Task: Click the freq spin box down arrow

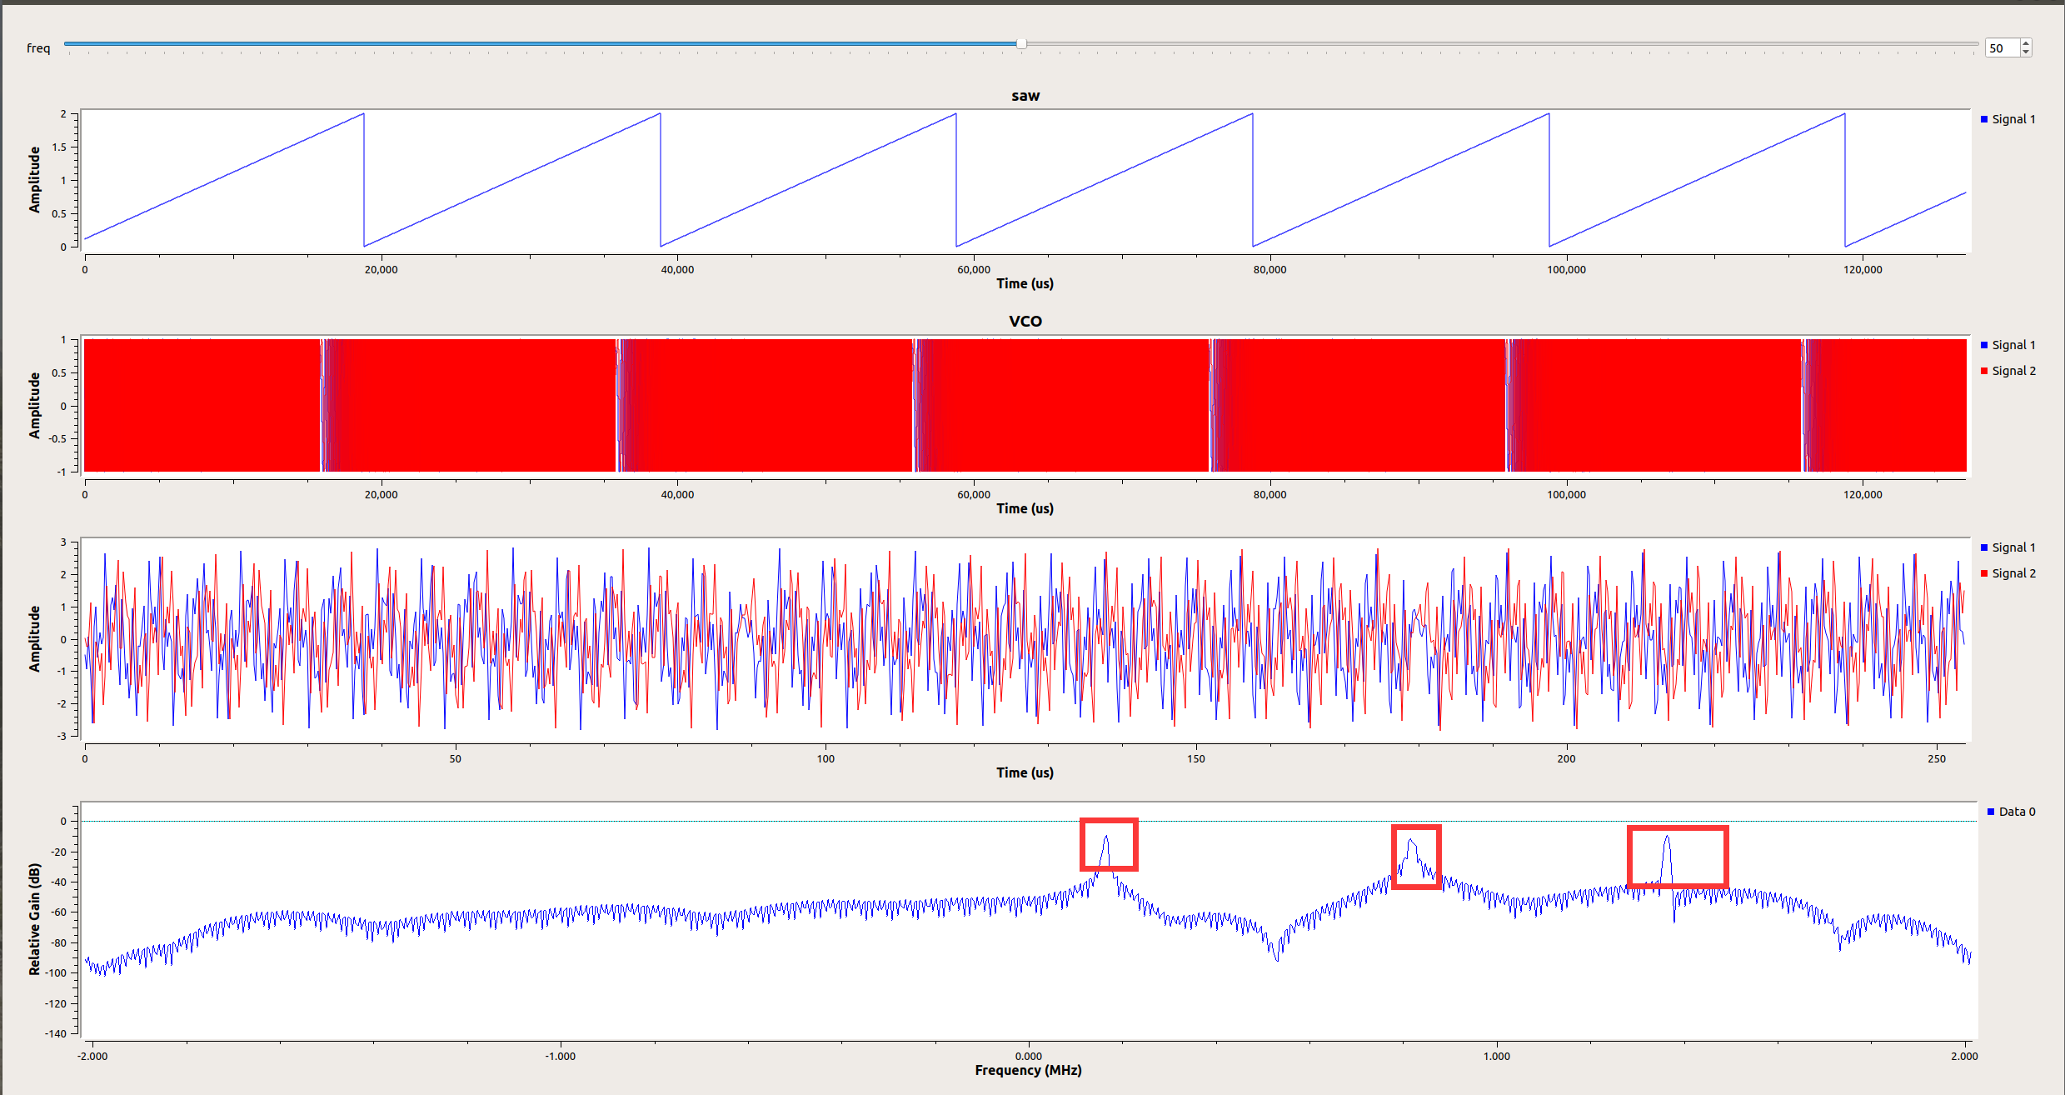Action: tap(2026, 52)
